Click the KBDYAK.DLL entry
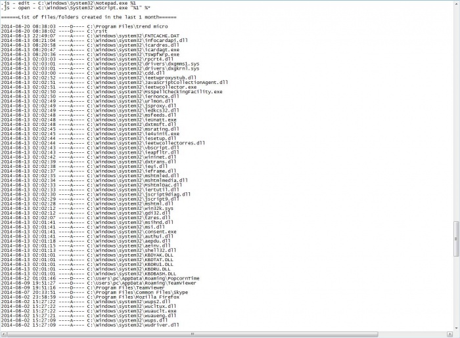Viewport: 460px width, 338px height. [87, 255]
